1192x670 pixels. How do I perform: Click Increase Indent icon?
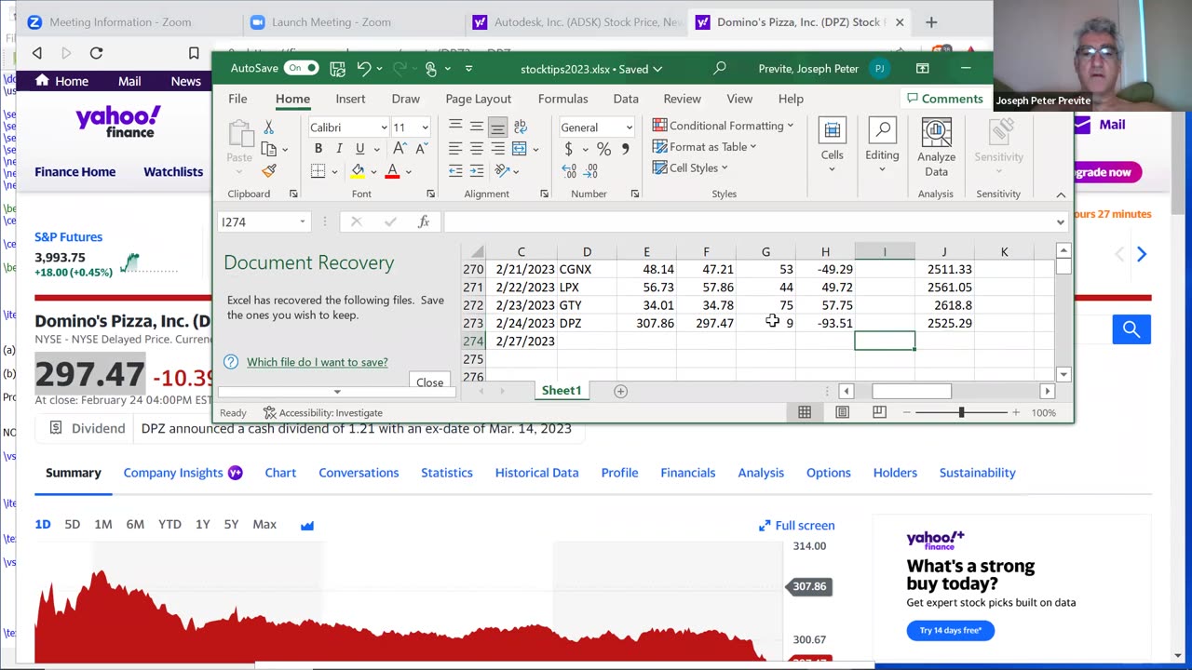tap(477, 170)
